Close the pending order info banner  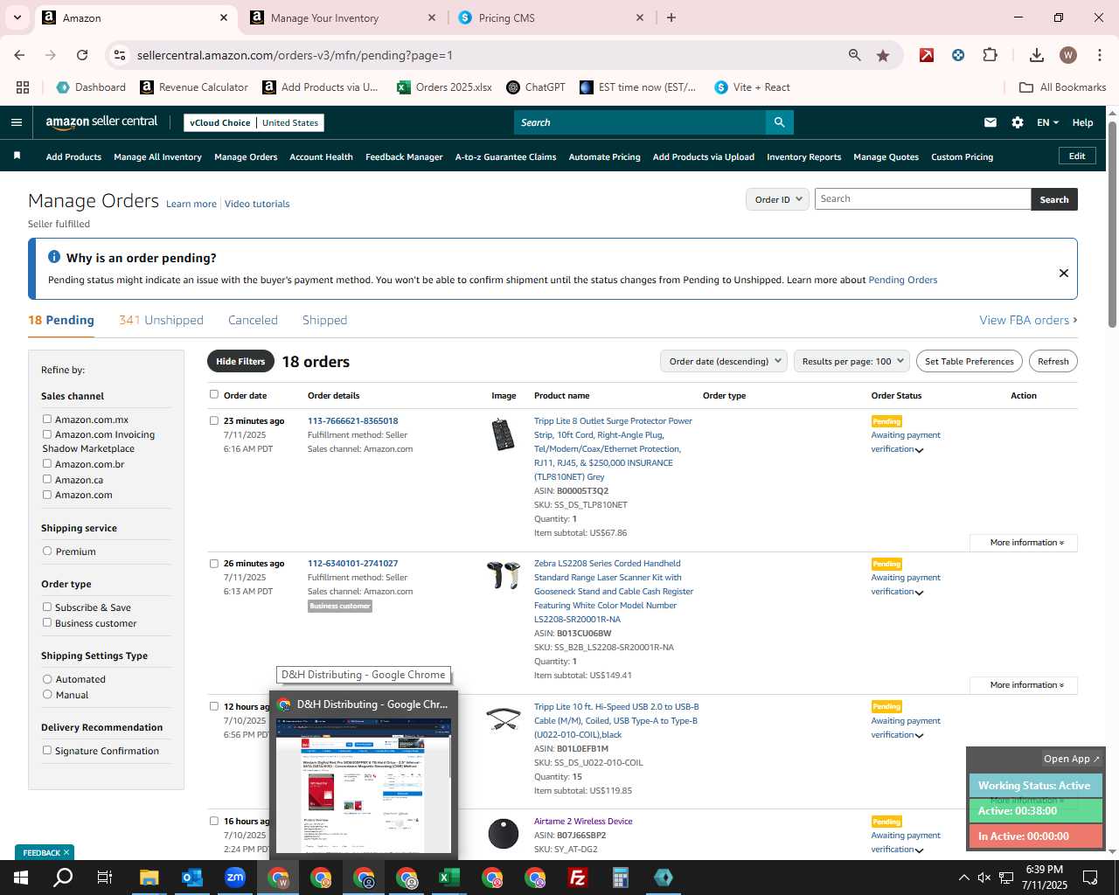[x=1064, y=273]
